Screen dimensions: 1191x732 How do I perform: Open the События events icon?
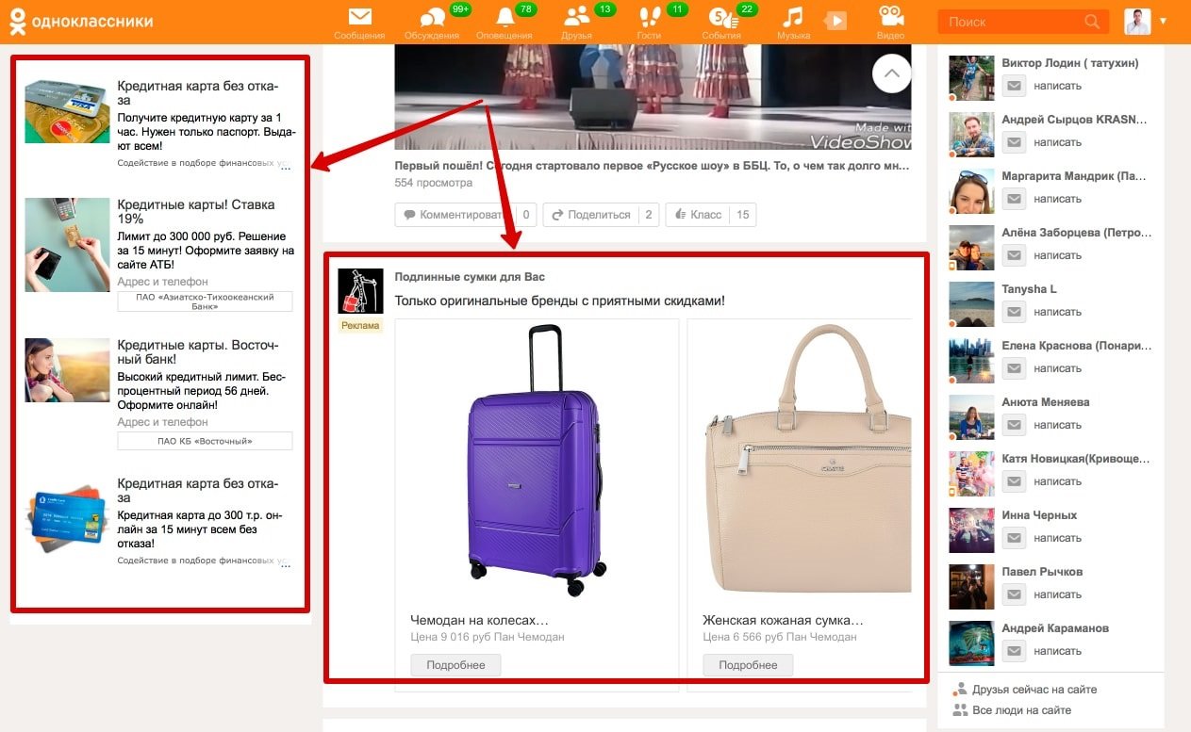tap(720, 17)
